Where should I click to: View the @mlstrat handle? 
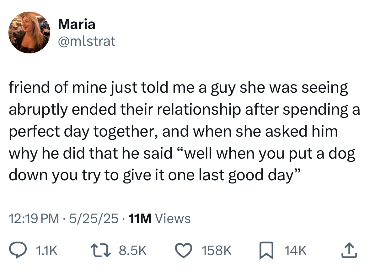87,41
